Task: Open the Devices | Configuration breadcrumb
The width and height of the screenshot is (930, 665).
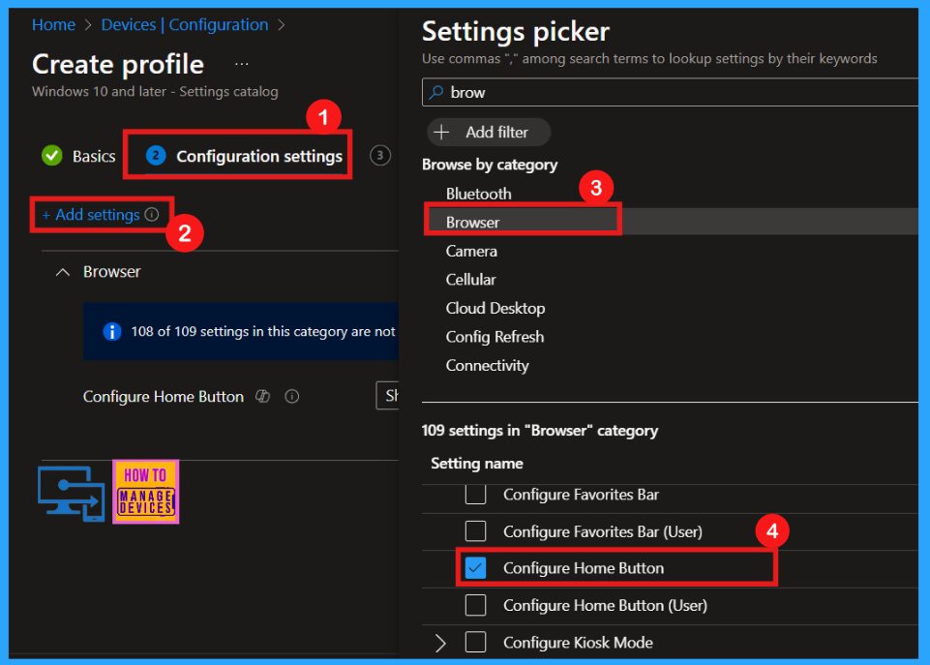Action: [185, 25]
